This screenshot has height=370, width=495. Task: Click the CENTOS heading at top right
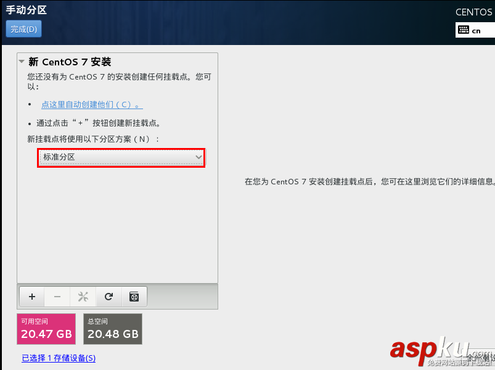(475, 12)
